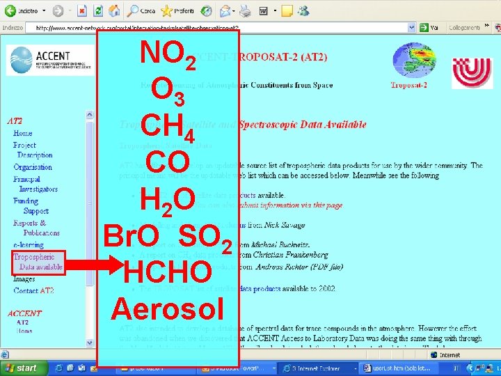The height and width of the screenshot is (376, 501).
Task: Open the Troposat-2 link under the globe
Action: (409, 85)
